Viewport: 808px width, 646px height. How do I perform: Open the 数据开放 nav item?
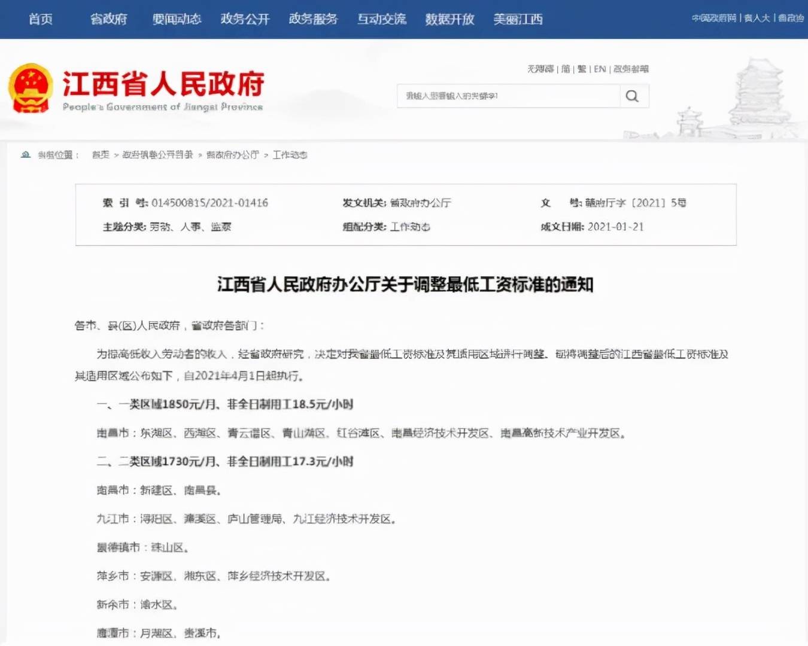(450, 19)
